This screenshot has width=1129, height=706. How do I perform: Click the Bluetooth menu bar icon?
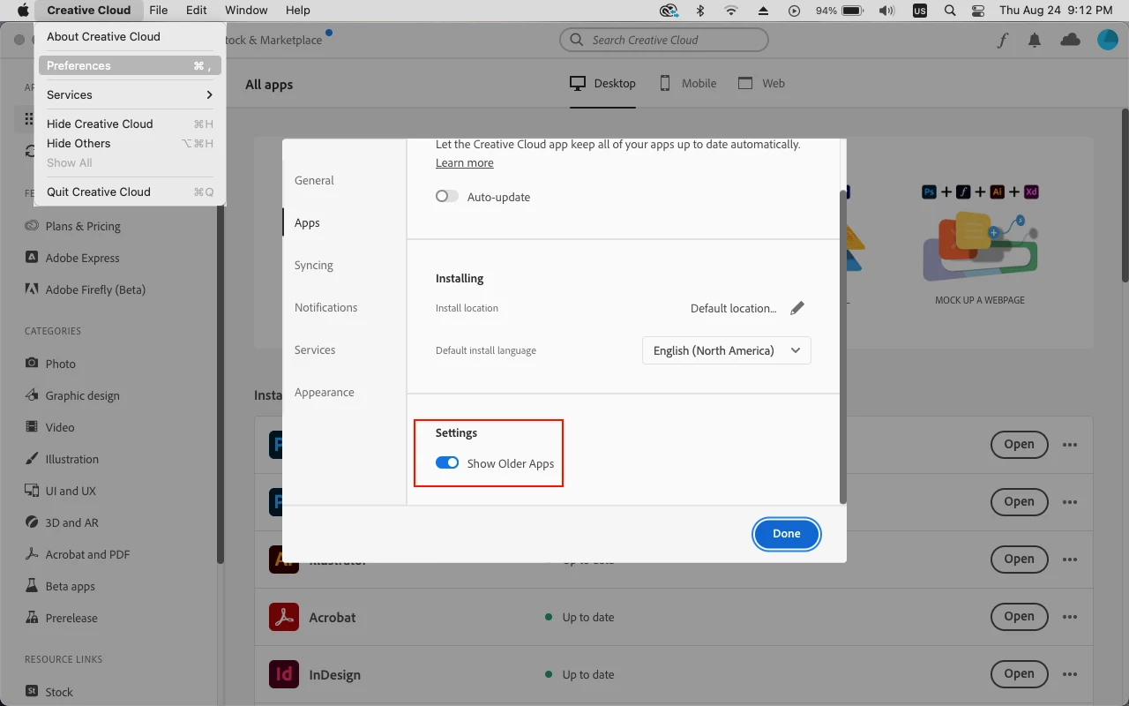(700, 11)
